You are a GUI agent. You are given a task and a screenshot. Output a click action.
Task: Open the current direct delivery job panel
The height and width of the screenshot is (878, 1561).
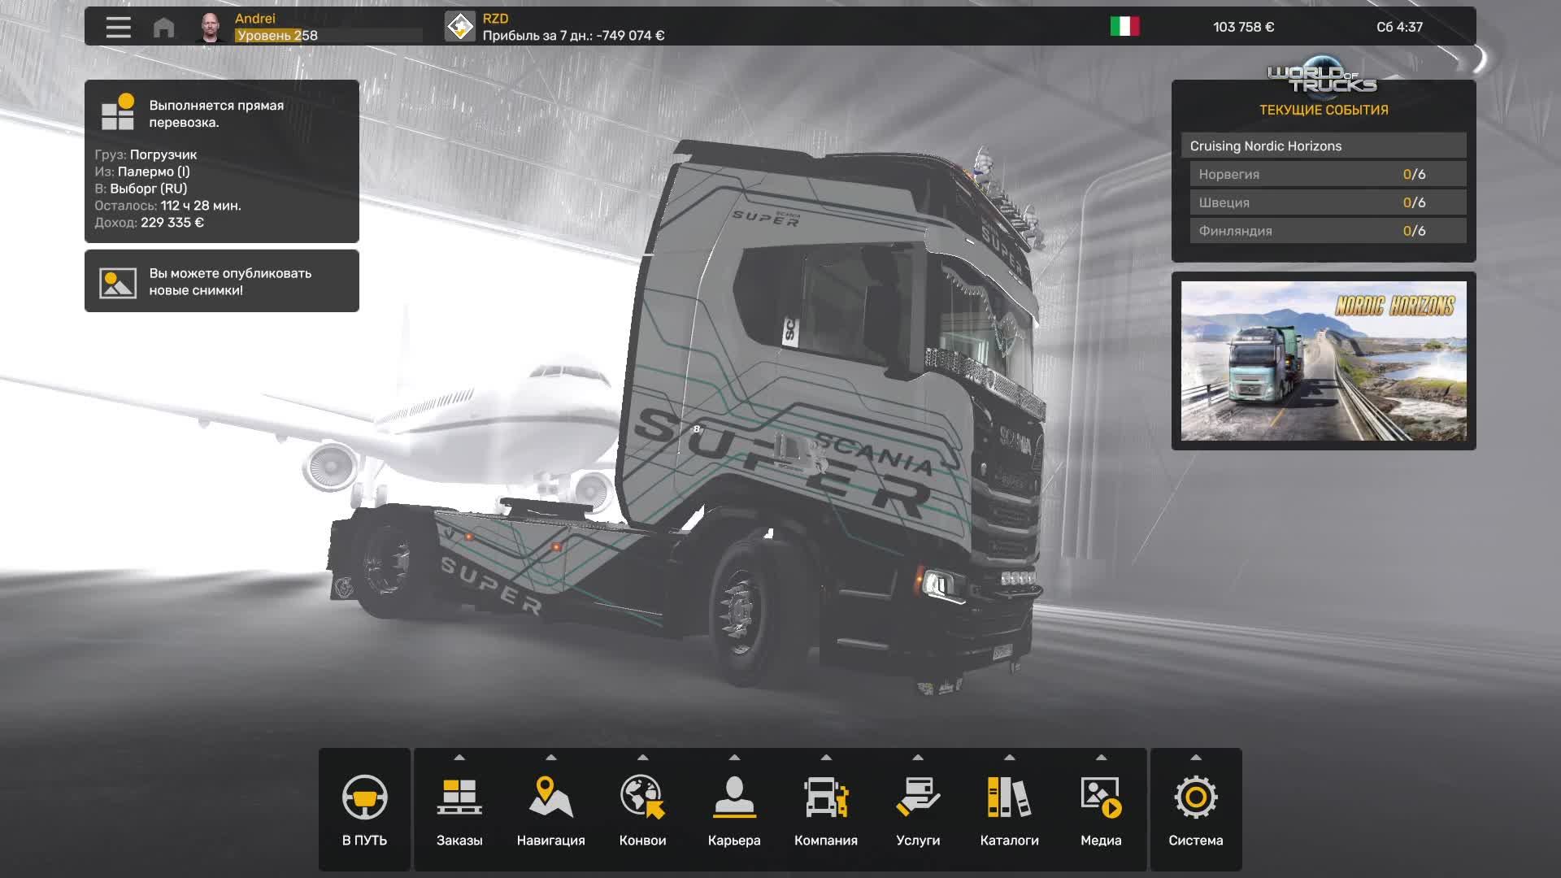pyautogui.click(x=221, y=161)
